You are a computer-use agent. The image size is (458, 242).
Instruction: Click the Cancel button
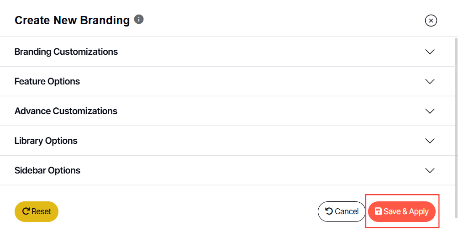[342, 211]
